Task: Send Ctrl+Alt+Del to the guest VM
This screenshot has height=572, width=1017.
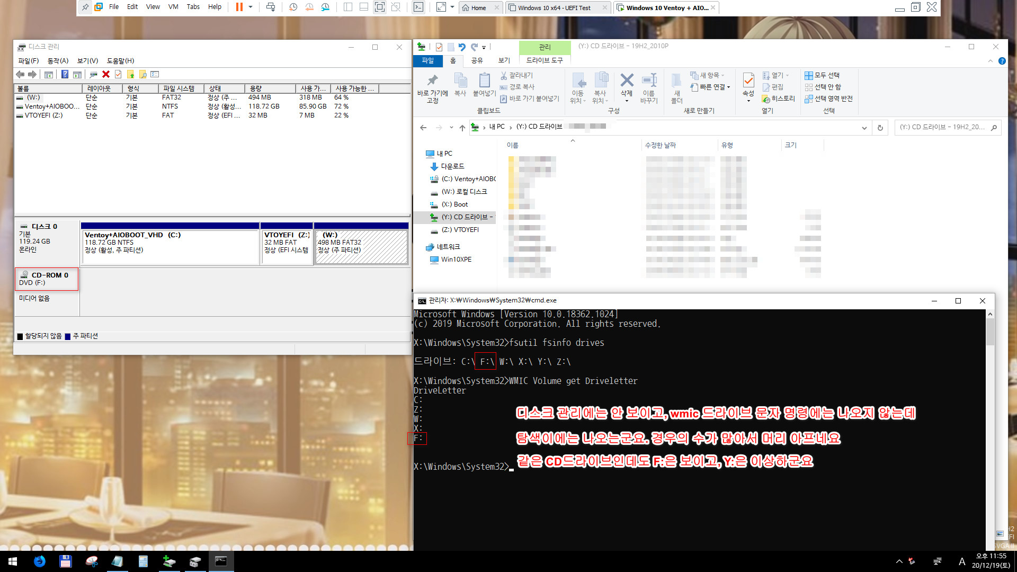Action: click(x=271, y=7)
